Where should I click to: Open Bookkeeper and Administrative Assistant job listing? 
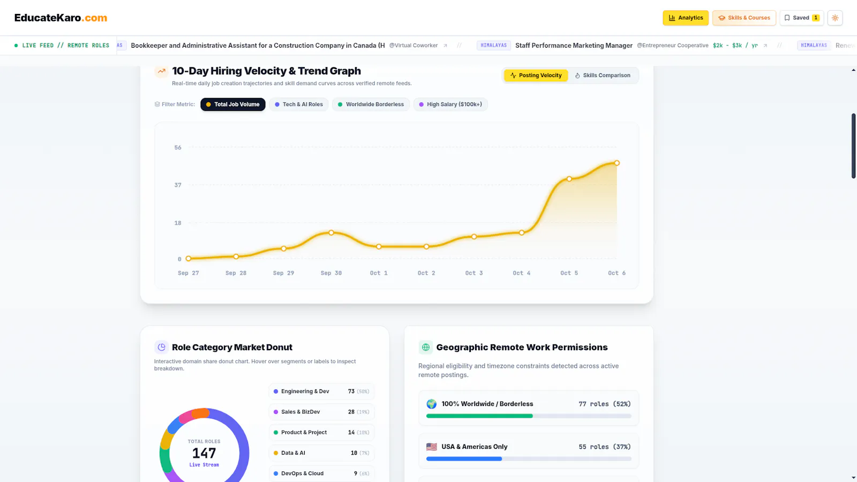[x=258, y=46]
